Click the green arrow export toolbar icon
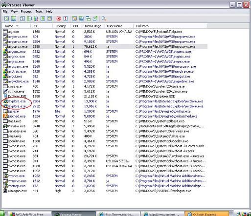This screenshot has height=216, width=251. coord(95,19)
